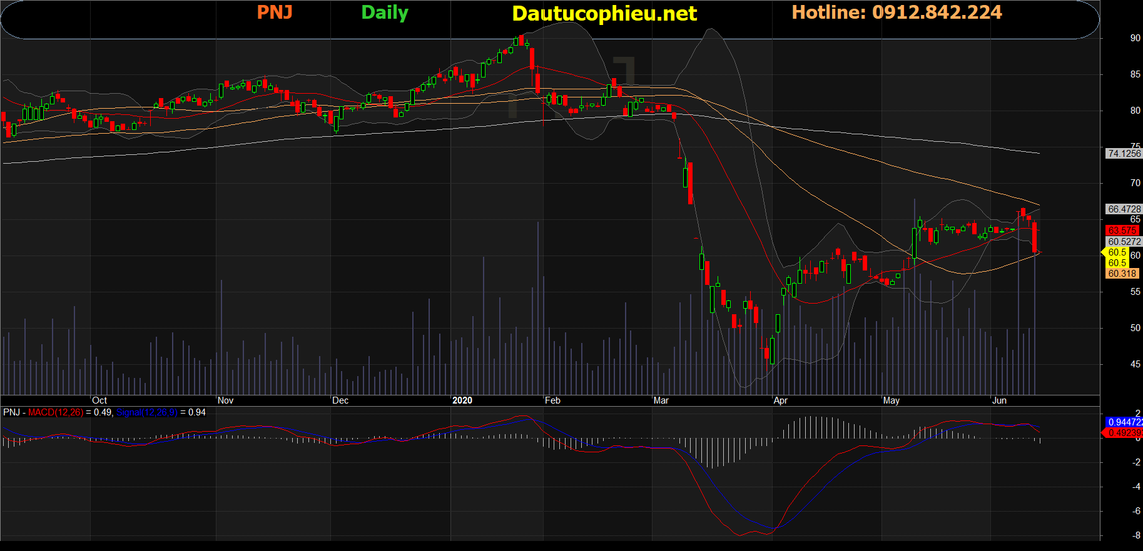The height and width of the screenshot is (551, 1143).
Task: Select the Nov marker on time axis
Action: (225, 400)
